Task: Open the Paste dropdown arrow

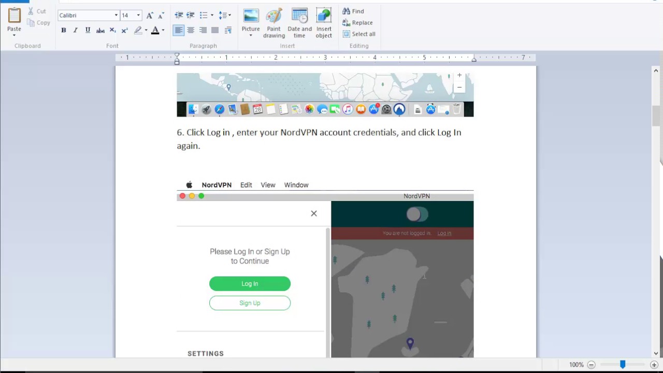Action: (x=14, y=35)
